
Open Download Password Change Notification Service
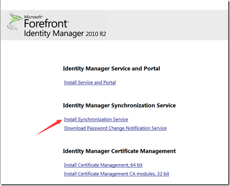pyautogui.click(x=115, y=128)
